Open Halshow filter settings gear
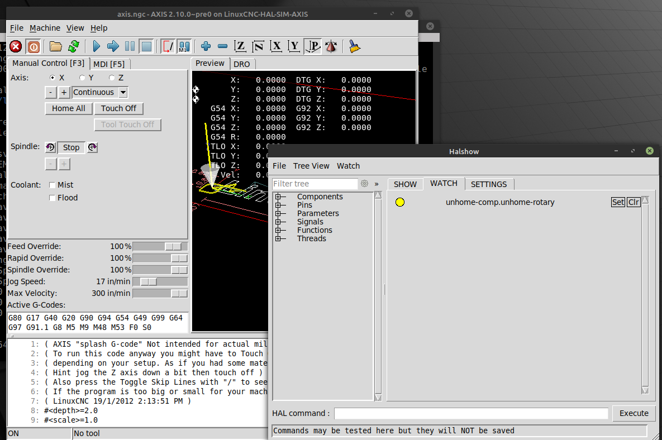The height and width of the screenshot is (440, 662). [x=364, y=184]
